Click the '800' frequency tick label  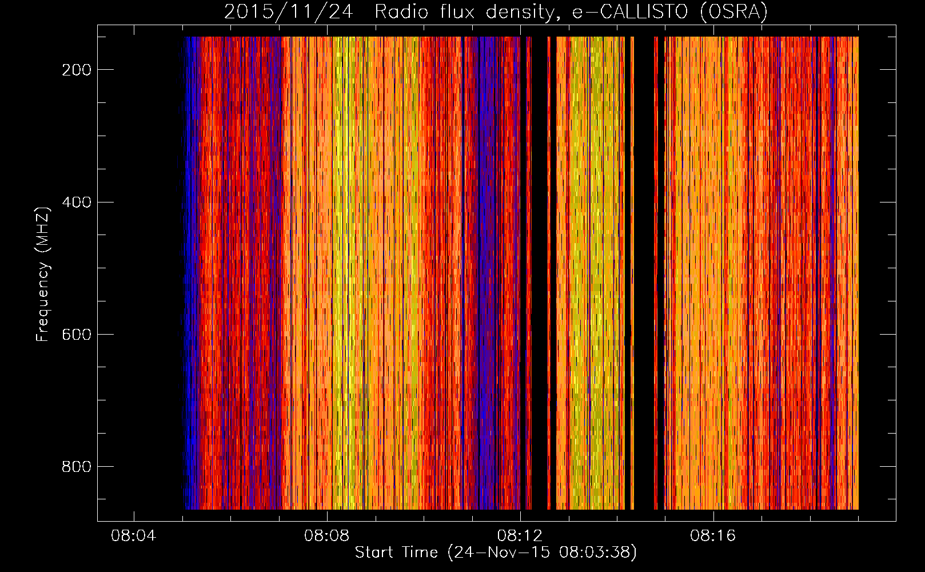click(x=77, y=467)
